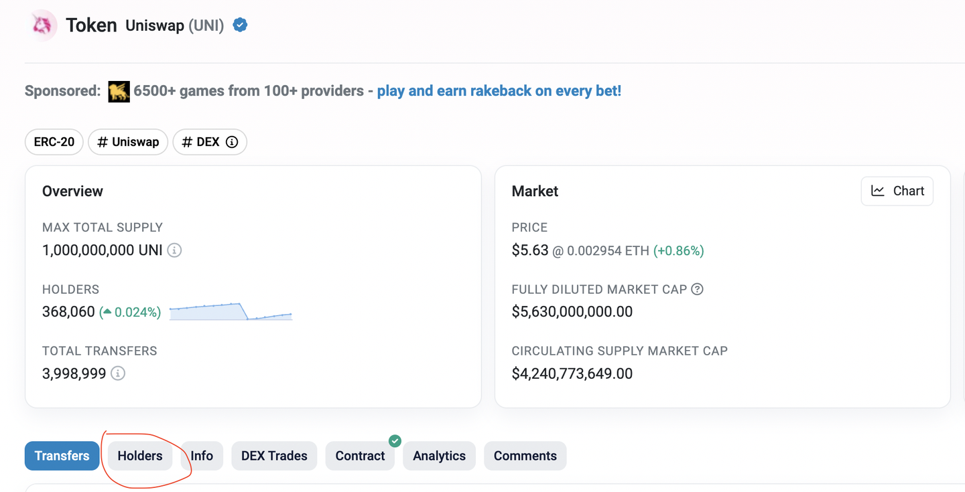The image size is (965, 492).
Task: Open the Info tab
Action: click(202, 456)
